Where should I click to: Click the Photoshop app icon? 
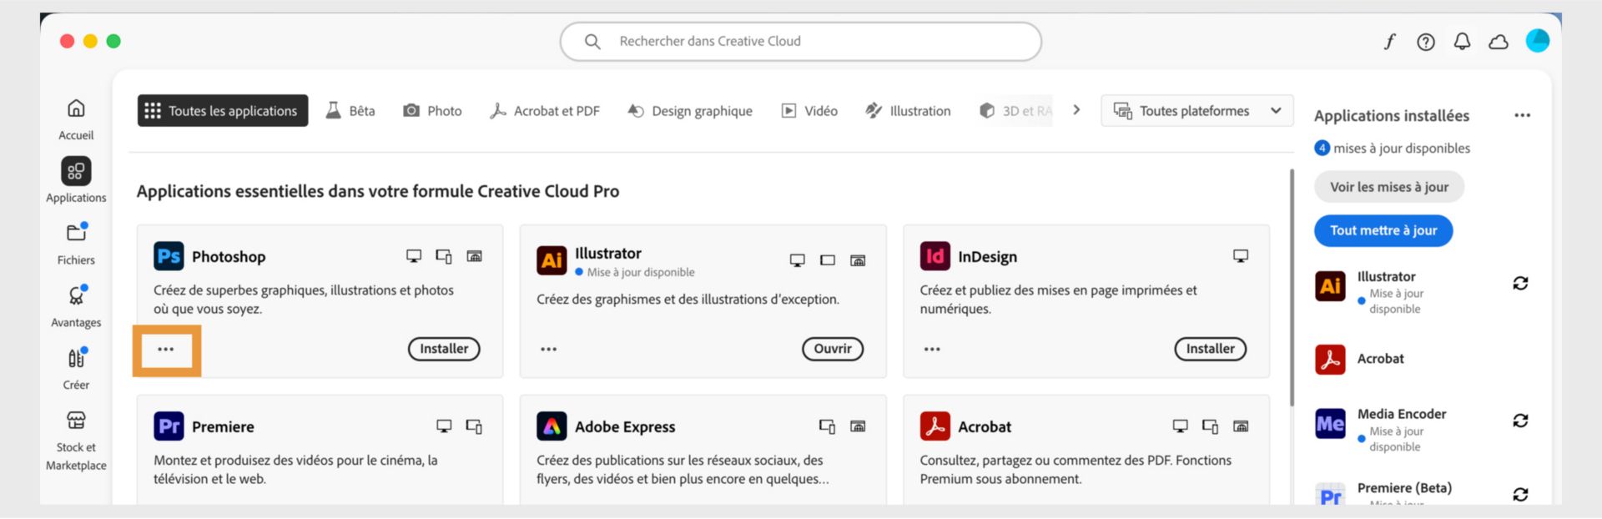point(169,256)
